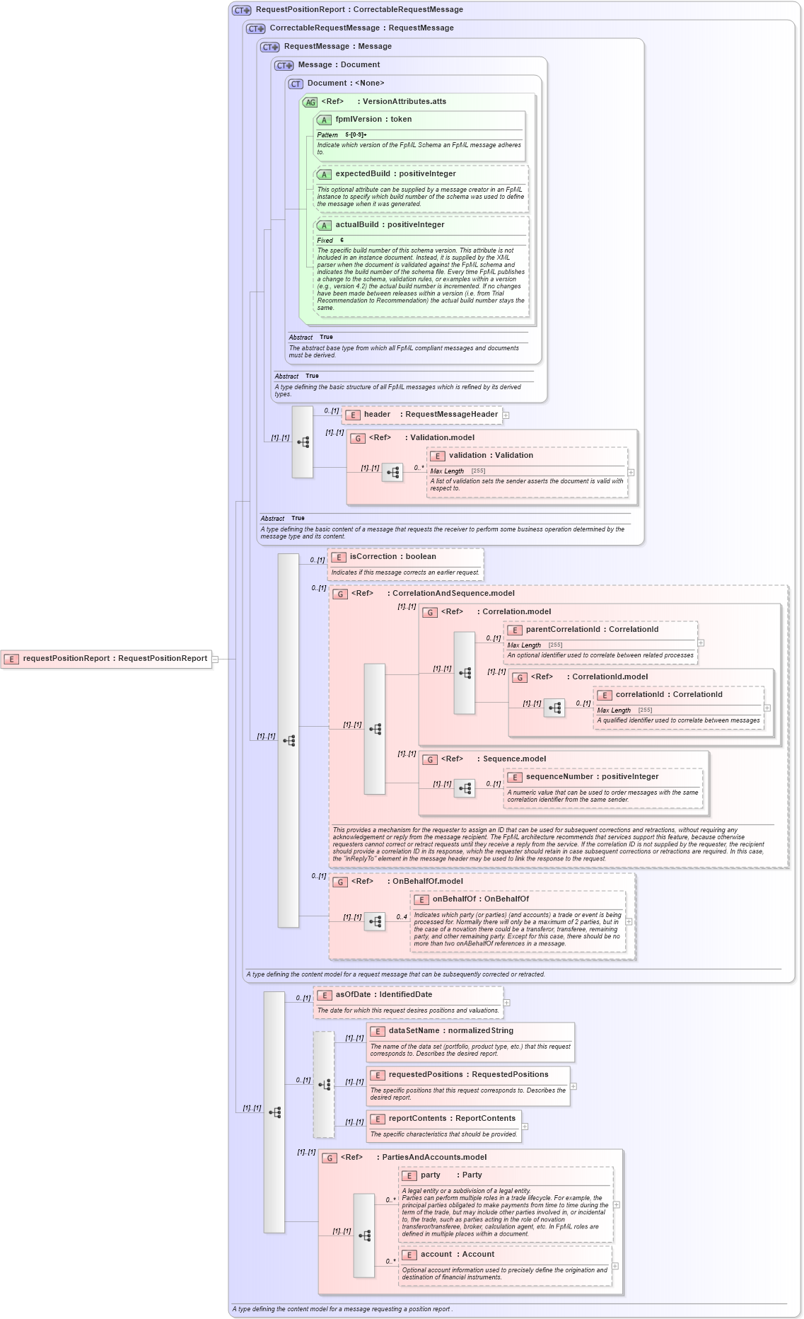The width and height of the screenshot is (804, 1319).
Task: Click the sequence compositor inside PartiesAndAccounts.model
Action: point(364,1236)
